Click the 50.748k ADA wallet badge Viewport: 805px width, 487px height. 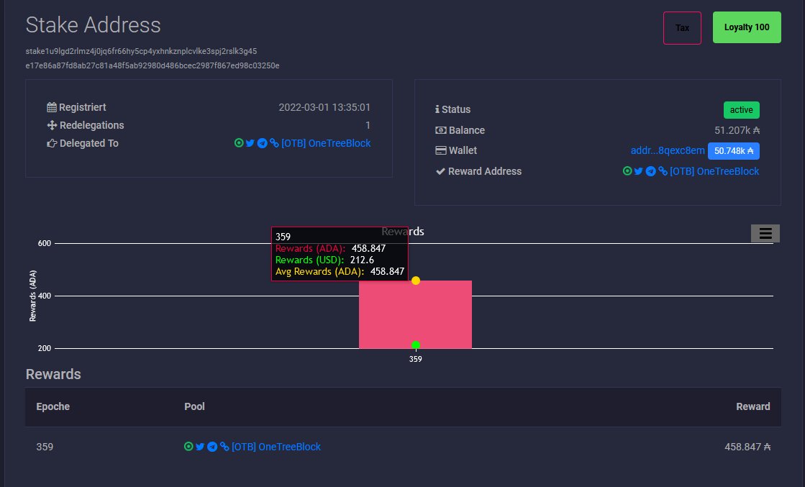pyautogui.click(x=734, y=151)
